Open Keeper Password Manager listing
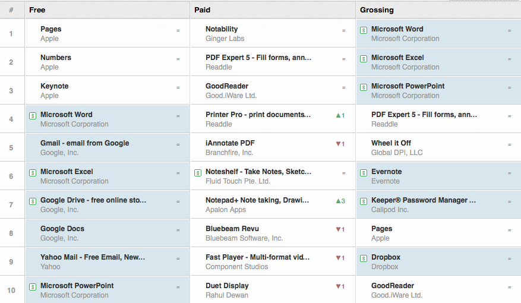Image resolution: width=521 pixels, height=303 pixels. [424, 200]
